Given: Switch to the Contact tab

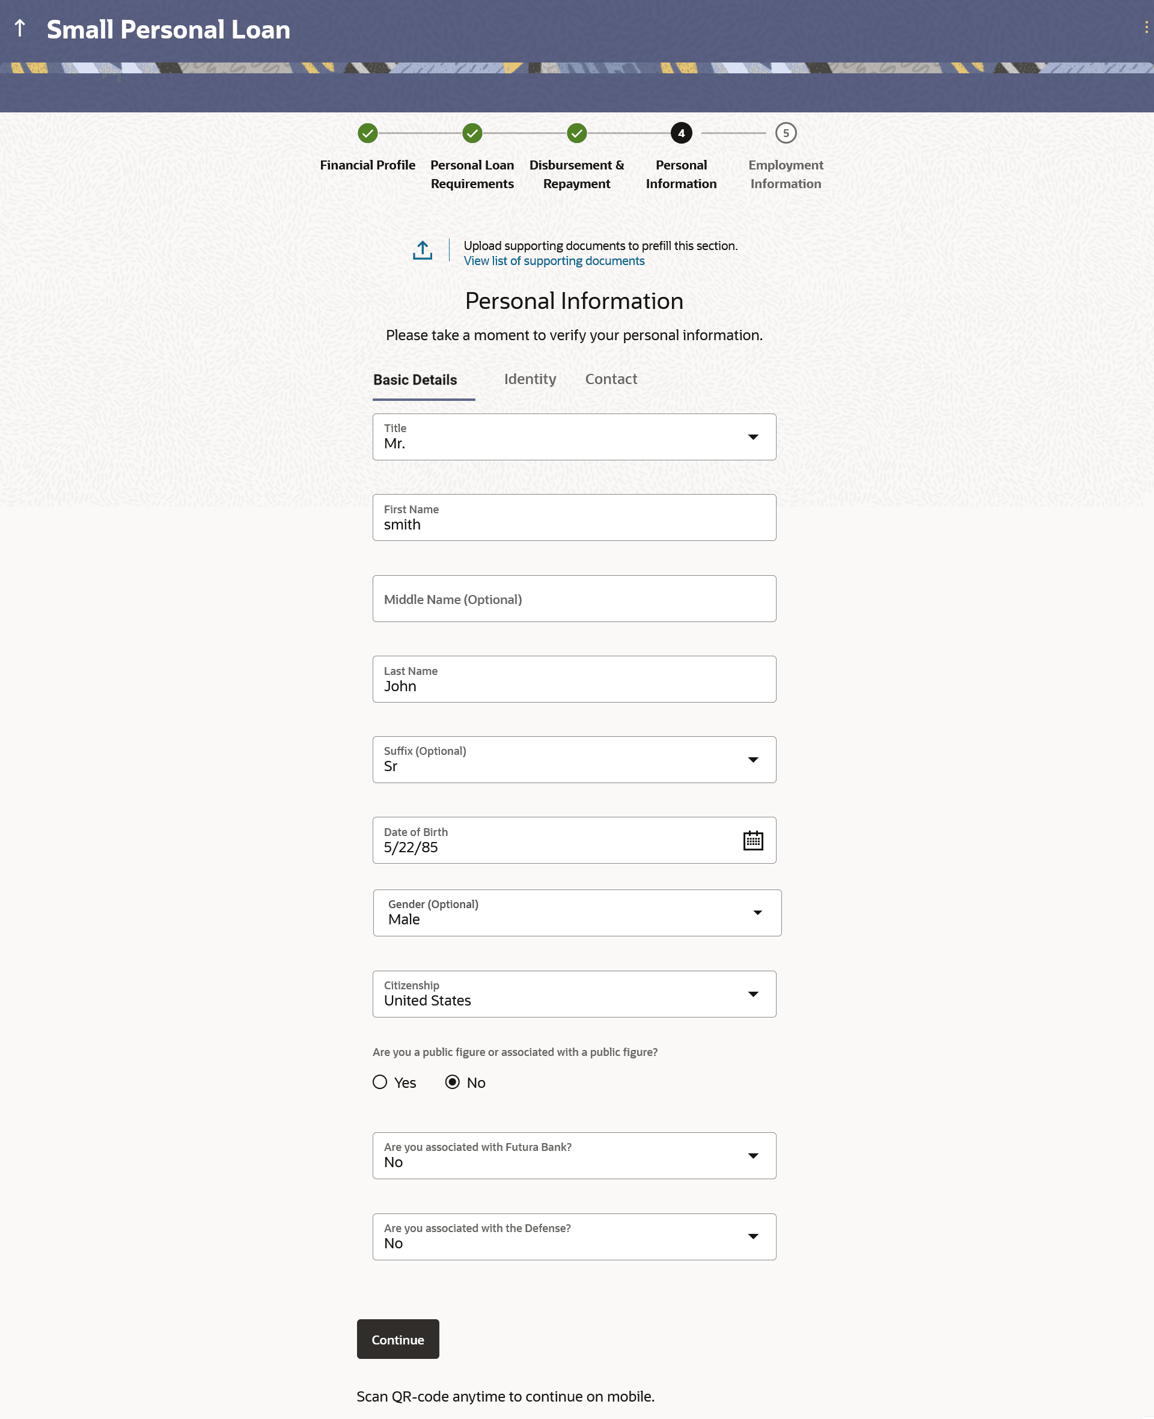Looking at the screenshot, I should coord(610,379).
